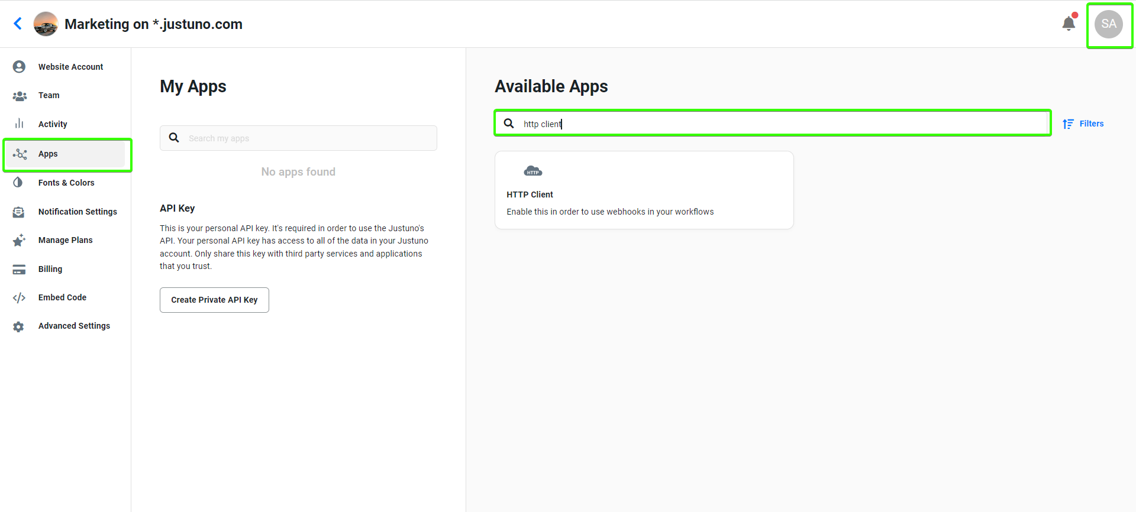Open the workspace car avatar image
Viewport: 1136px width, 512px height.
coord(46,24)
